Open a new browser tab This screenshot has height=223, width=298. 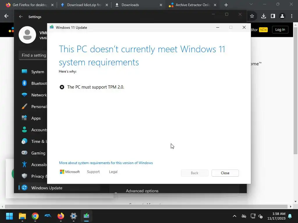226,5
